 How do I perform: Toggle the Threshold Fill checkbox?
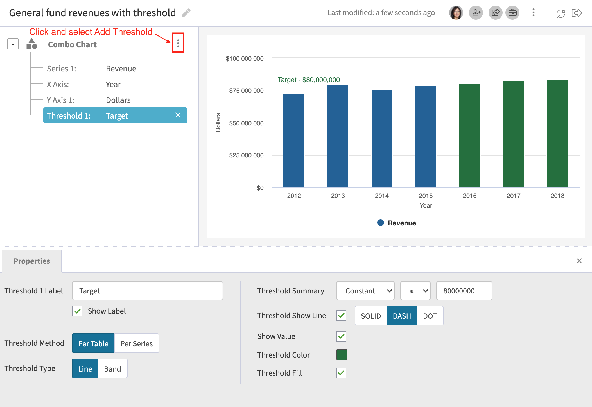pos(341,373)
